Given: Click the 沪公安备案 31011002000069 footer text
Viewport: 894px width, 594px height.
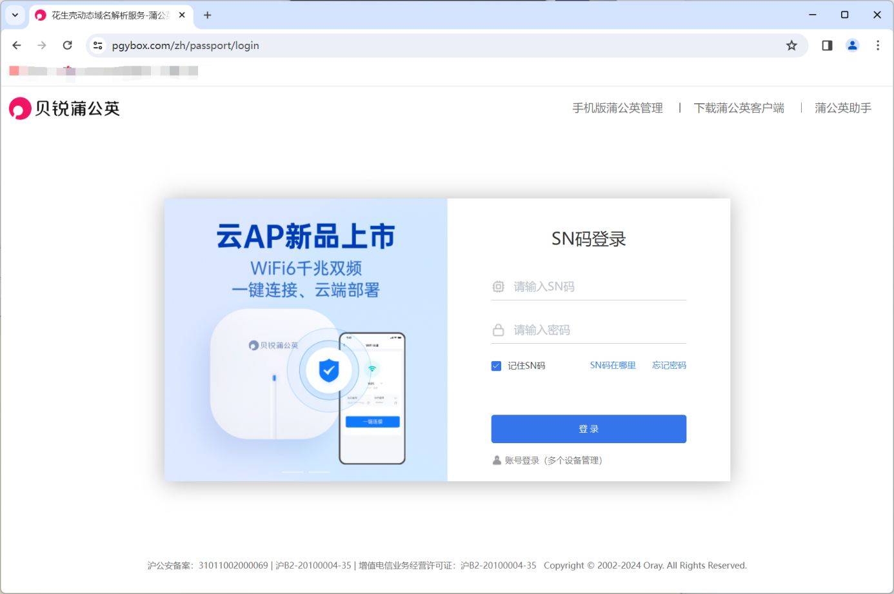Looking at the screenshot, I should (207, 566).
